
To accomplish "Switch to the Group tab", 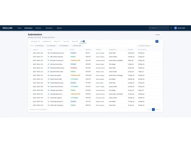I will 75,42.
